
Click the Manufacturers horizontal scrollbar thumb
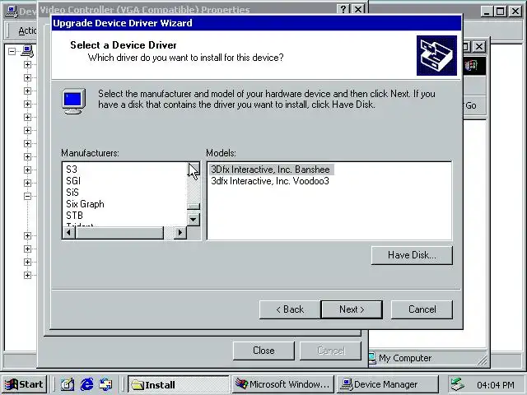pos(119,232)
